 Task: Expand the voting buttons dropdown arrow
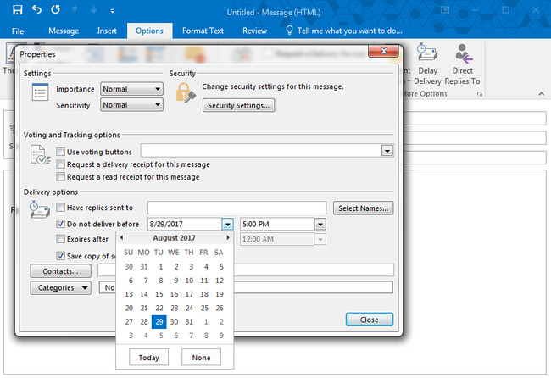(387, 151)
